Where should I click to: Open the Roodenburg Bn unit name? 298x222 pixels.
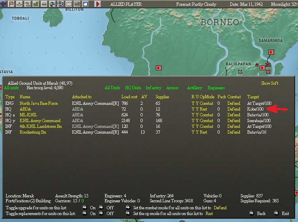(33, 132)
